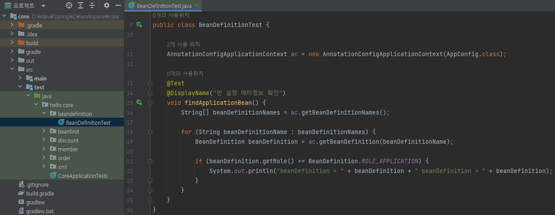Collapse the core project root
This screenshot has width=555, height=215.
pyautogui.click(x=4, y=16)
